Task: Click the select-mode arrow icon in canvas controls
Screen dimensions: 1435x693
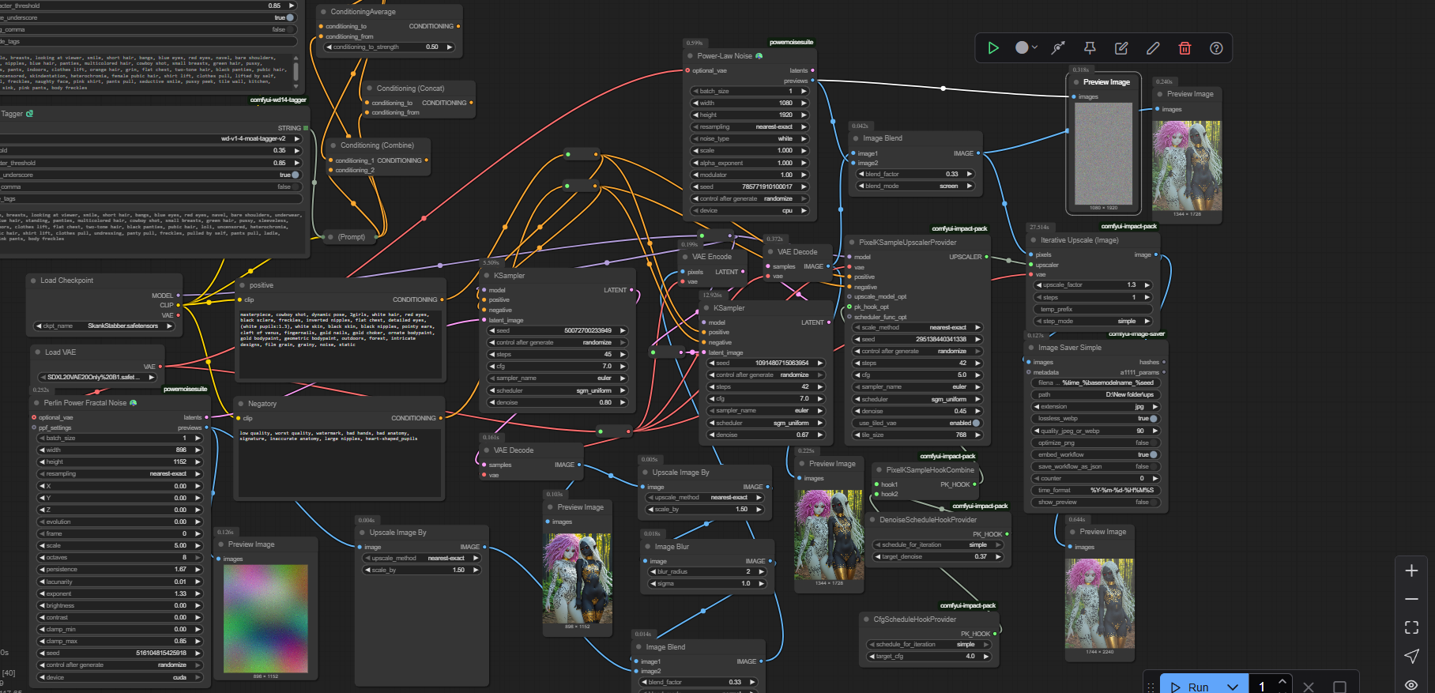Action: (1411, 656)
